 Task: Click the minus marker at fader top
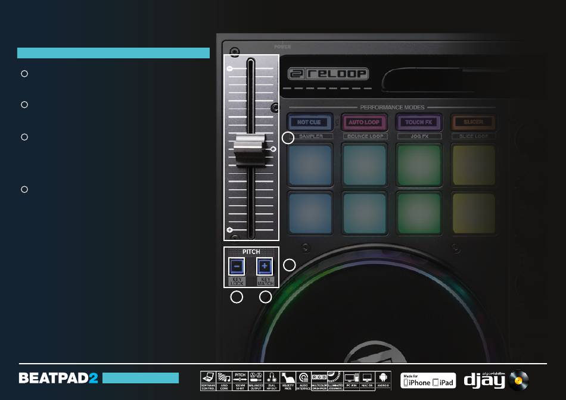[229, 68]
